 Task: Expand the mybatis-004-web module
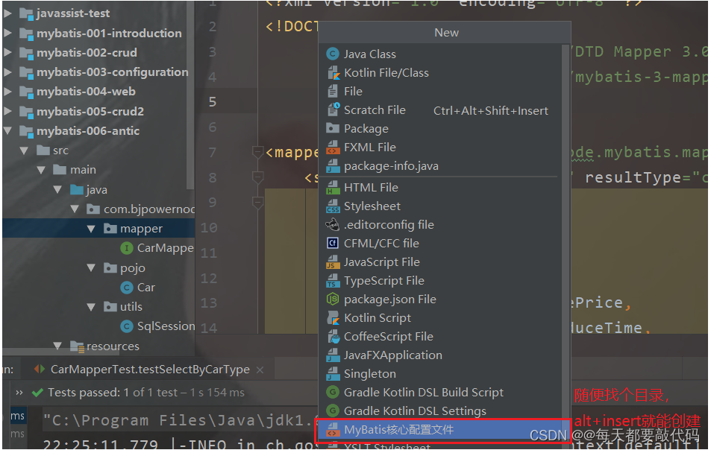[x=7, y=92]
